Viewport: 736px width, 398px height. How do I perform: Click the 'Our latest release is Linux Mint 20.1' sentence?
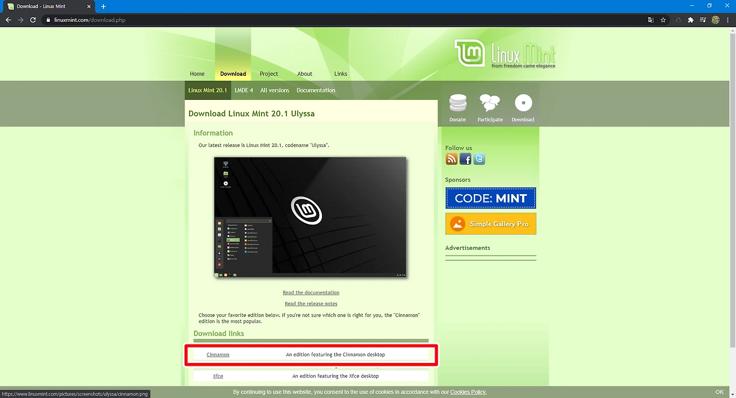coord(264,145)
